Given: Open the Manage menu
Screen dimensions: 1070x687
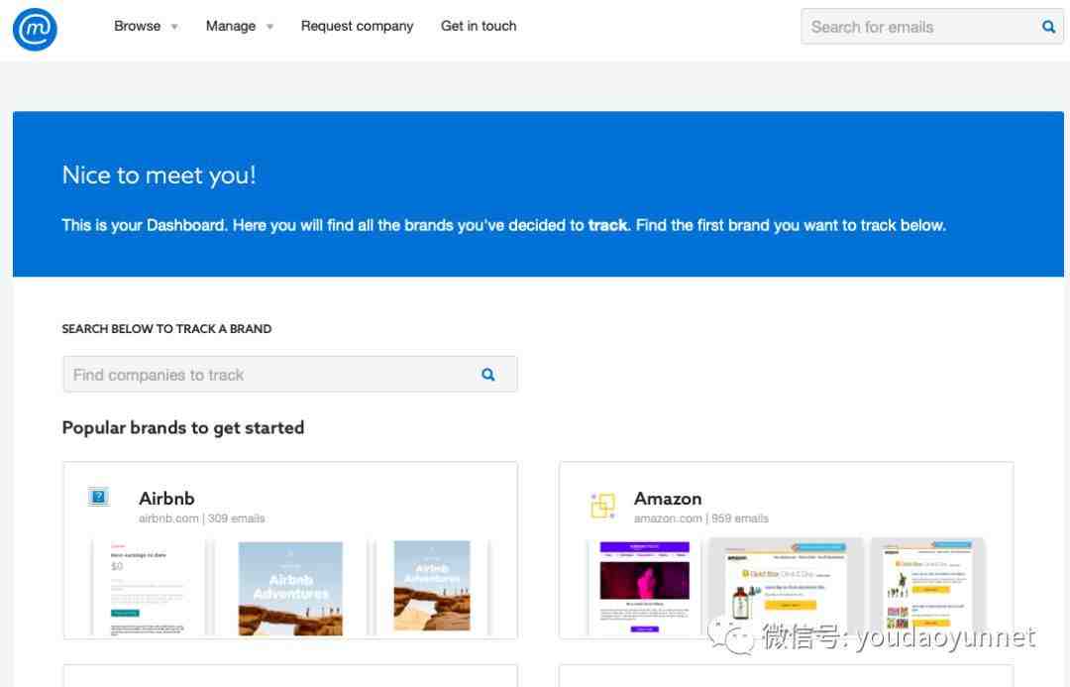Looking at the screenshot, I should coord(231,26).
